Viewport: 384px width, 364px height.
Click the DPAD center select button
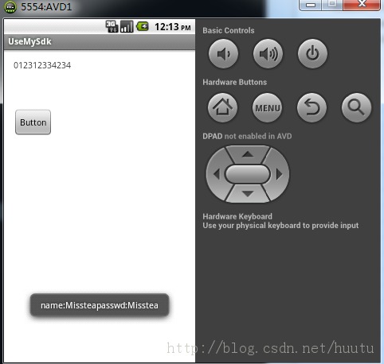click(248, 174)
